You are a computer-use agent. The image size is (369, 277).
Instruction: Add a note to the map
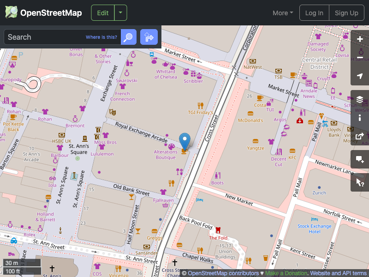coord(360,159)
